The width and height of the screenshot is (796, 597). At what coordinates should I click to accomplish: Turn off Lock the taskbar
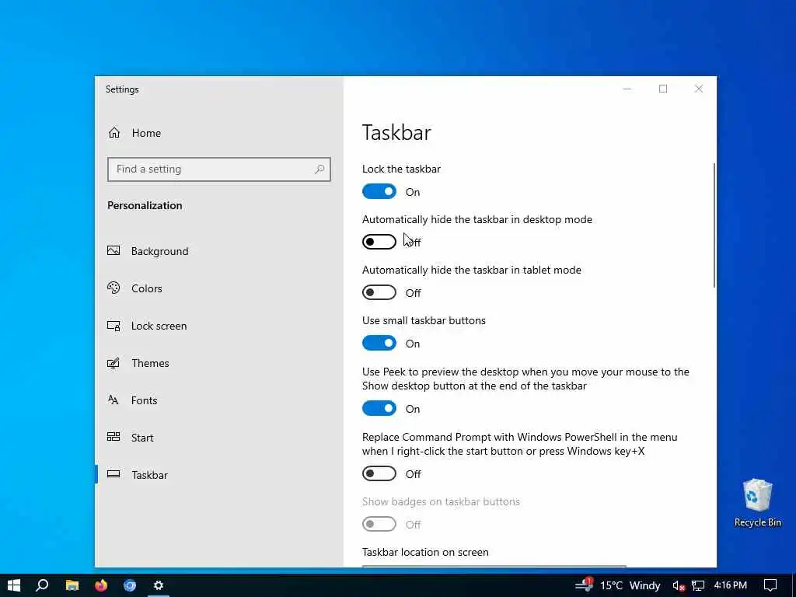pyautogui.click(x=379, y=191)
